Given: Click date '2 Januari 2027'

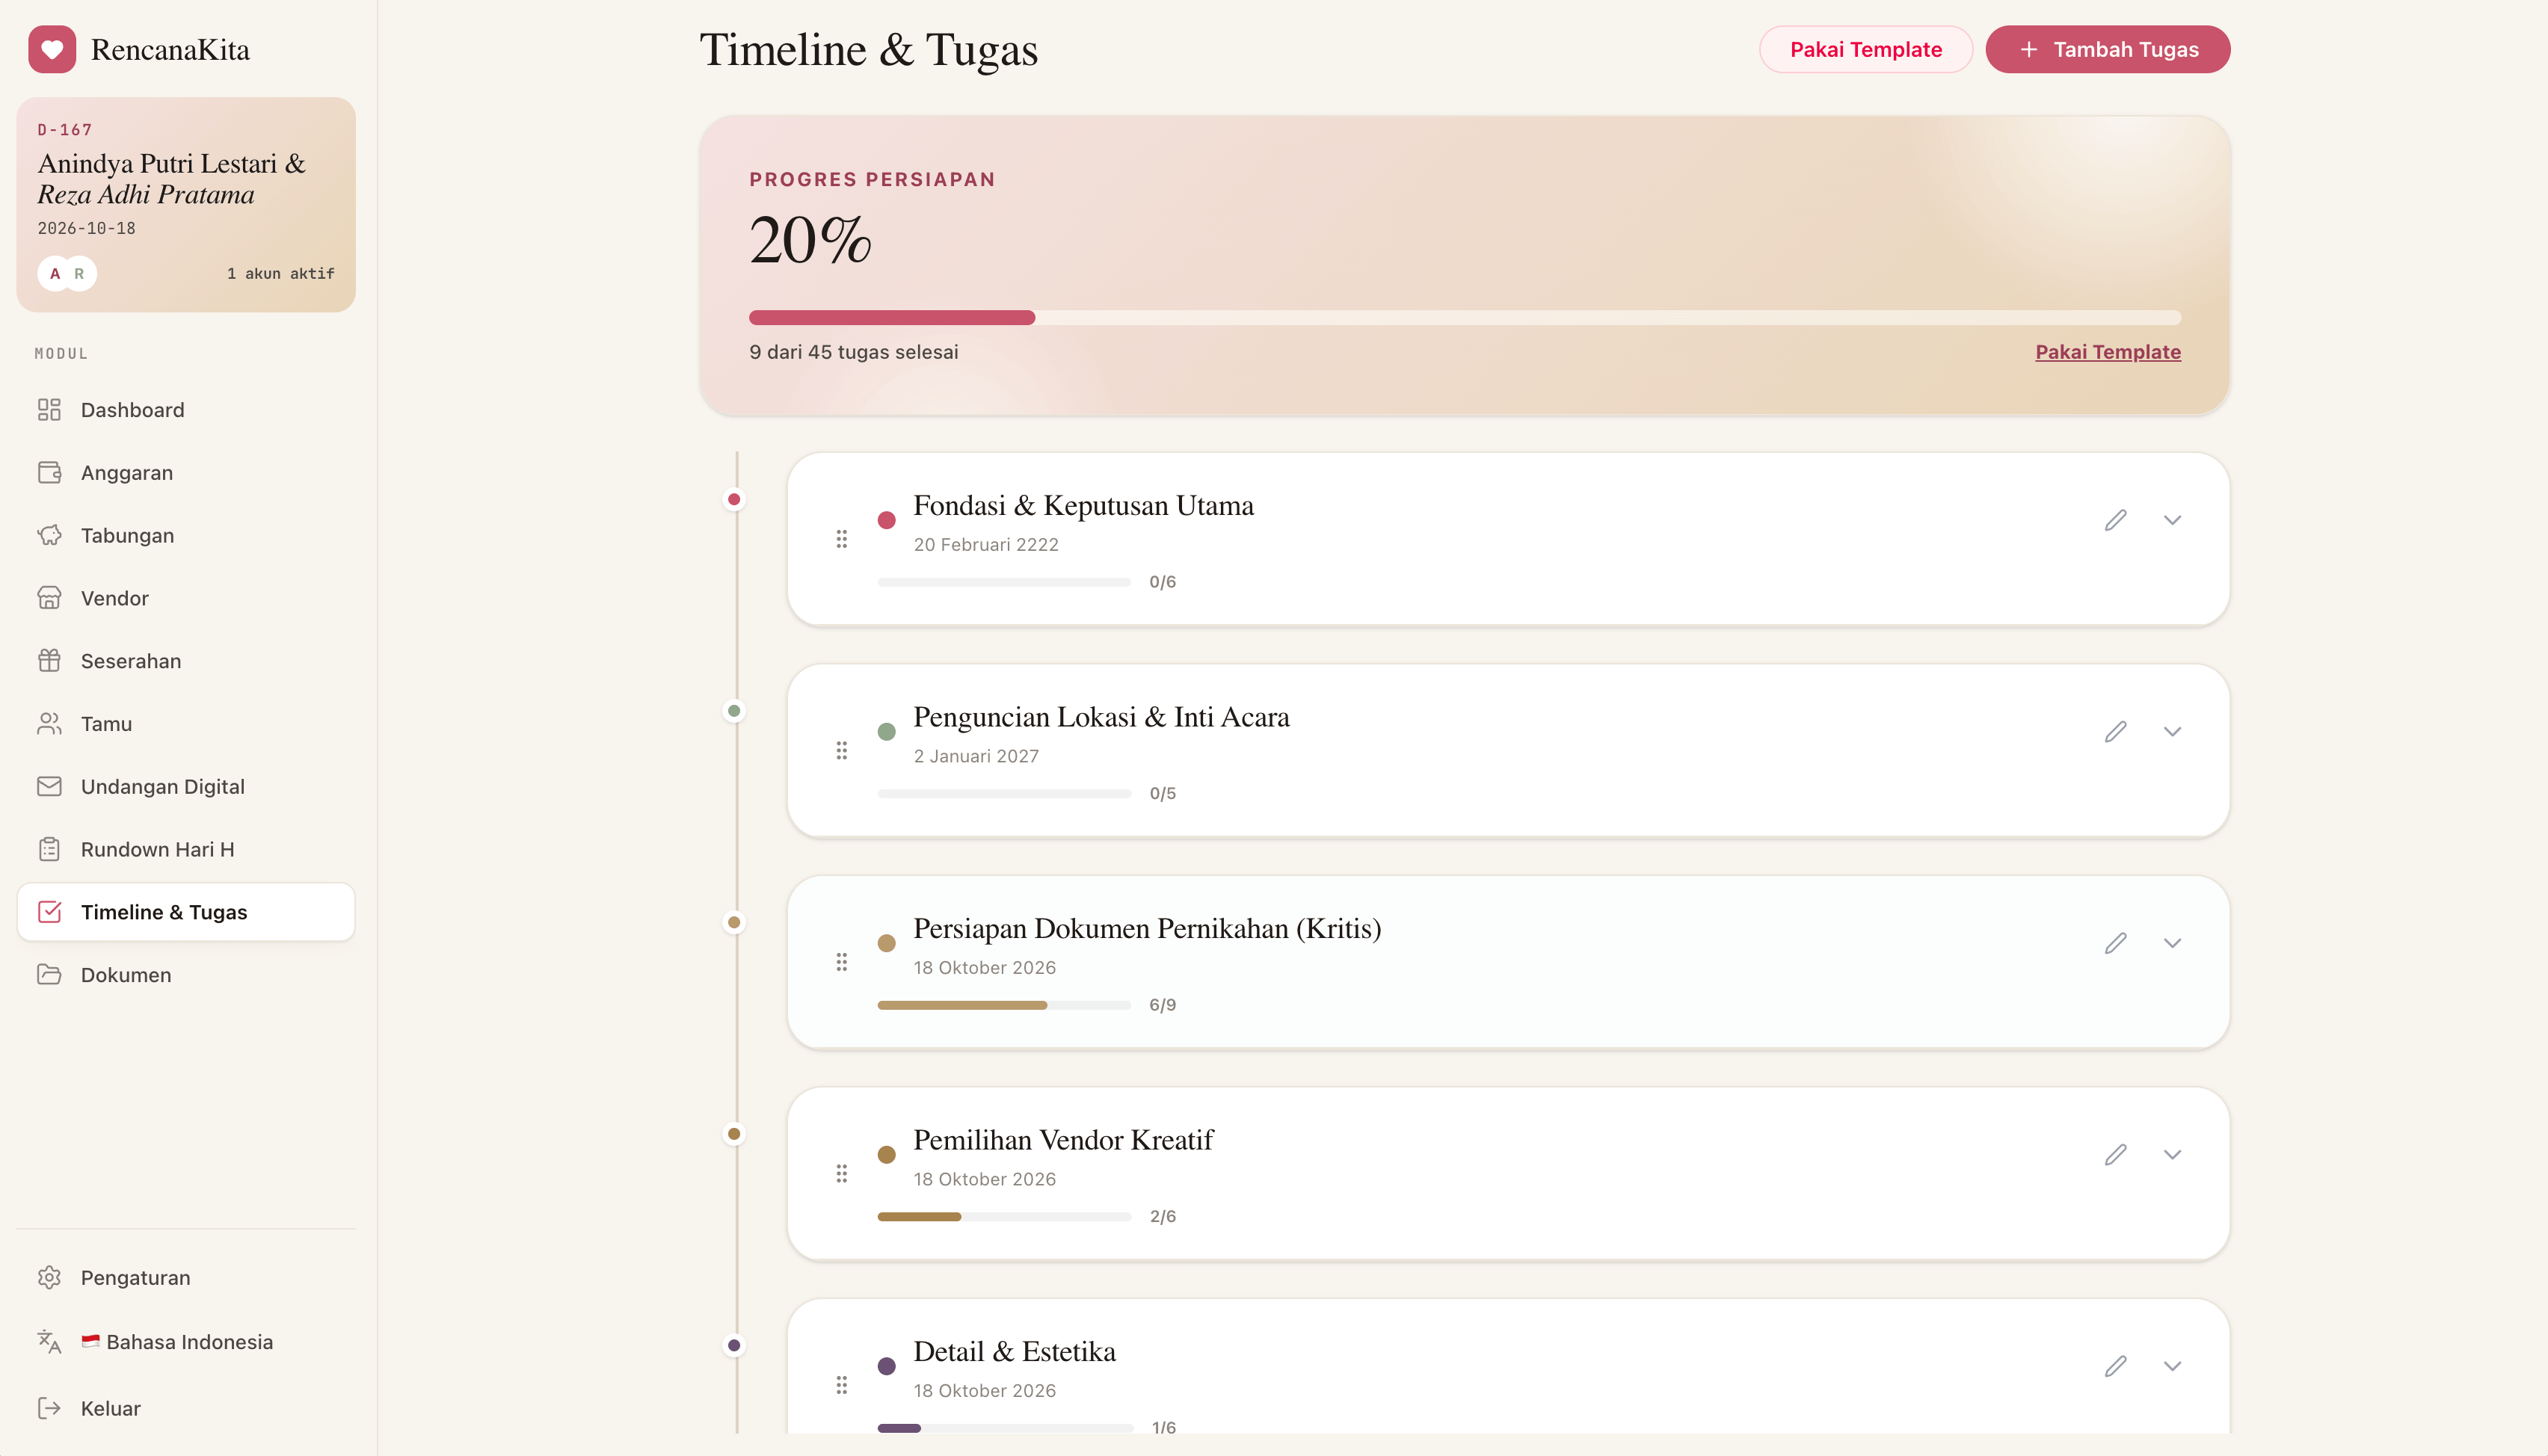Looking at the screenshot, I should point(976,757).
